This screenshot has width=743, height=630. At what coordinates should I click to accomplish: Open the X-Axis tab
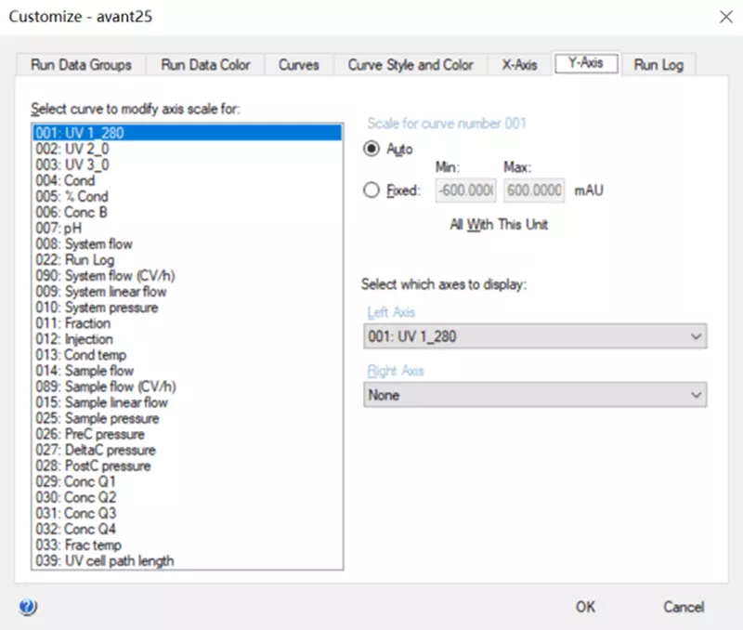(519, 65)
